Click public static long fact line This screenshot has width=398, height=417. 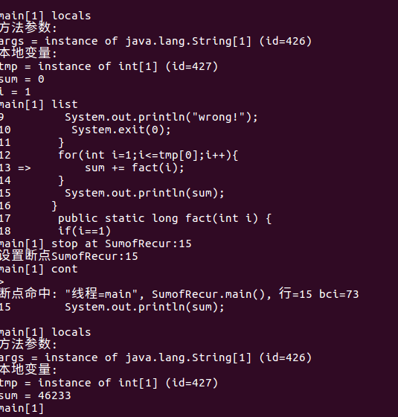click(x=164, y=219)
